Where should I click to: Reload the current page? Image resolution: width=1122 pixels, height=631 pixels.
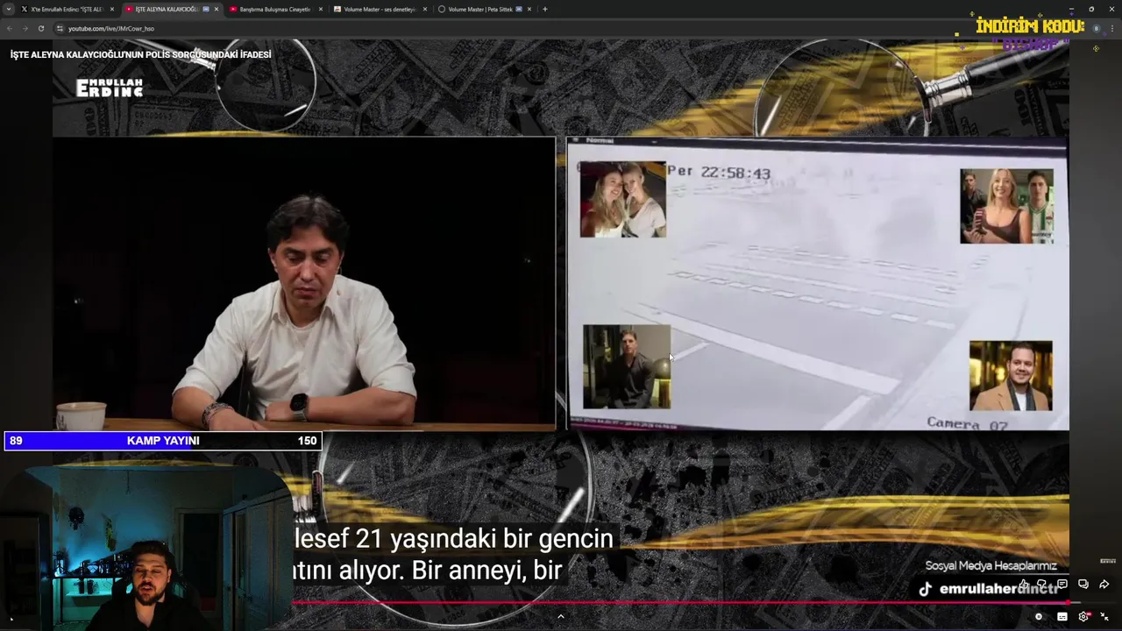click(40, 28)
